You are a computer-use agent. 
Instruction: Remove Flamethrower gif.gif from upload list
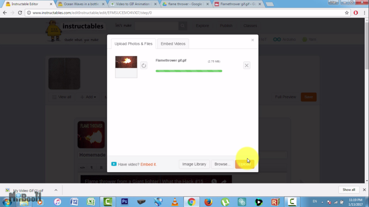[247, 65]
